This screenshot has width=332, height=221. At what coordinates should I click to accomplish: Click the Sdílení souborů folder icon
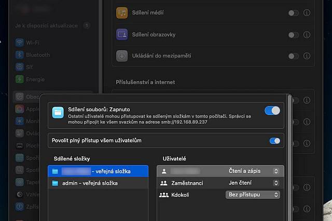(58, 112)
